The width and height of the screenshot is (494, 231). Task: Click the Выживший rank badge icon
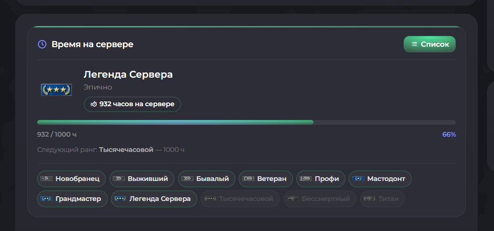[119, 179]
